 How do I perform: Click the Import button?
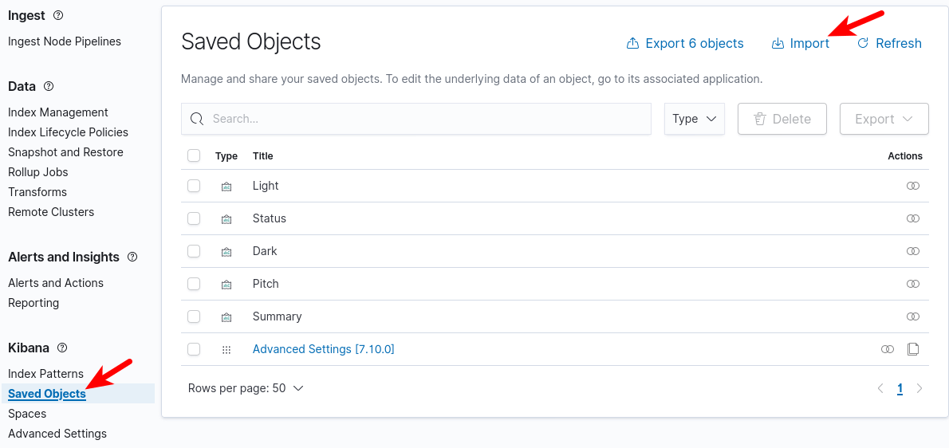[801, 44]
